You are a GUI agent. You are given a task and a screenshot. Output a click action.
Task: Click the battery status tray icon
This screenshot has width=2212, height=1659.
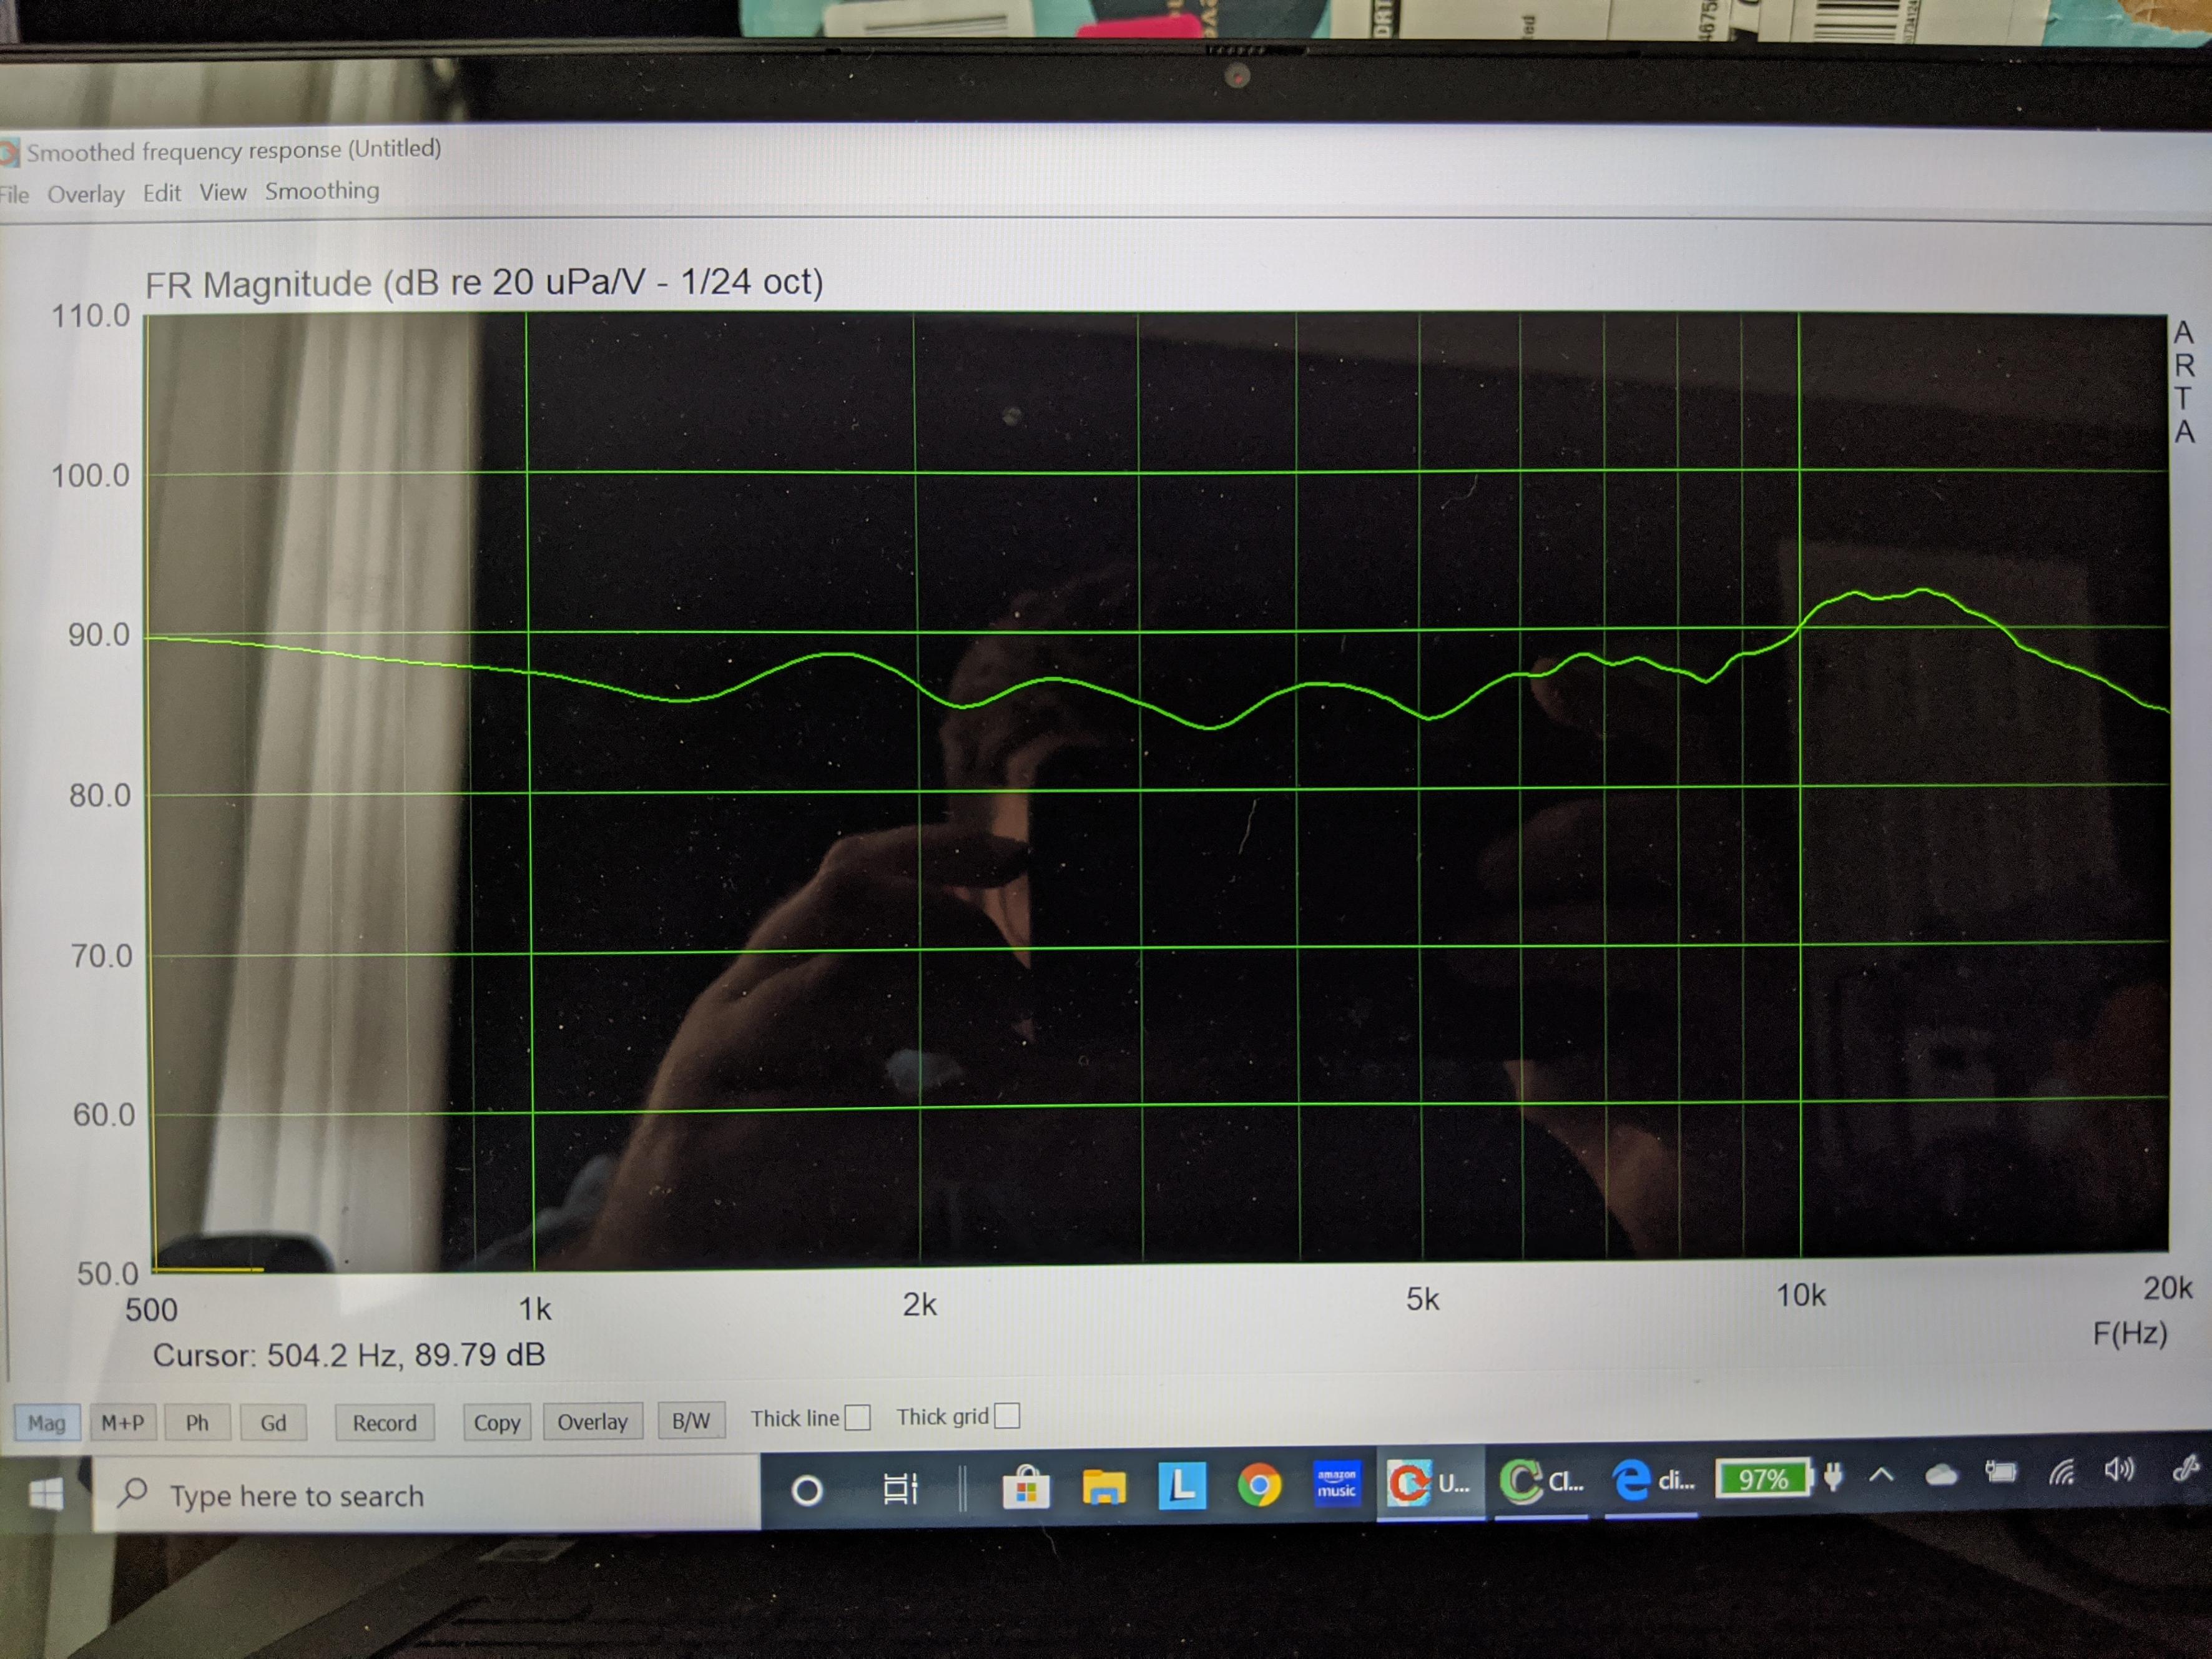2000,1472
